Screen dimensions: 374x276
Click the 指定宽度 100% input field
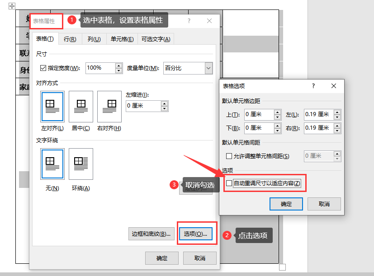coord(100,68)
